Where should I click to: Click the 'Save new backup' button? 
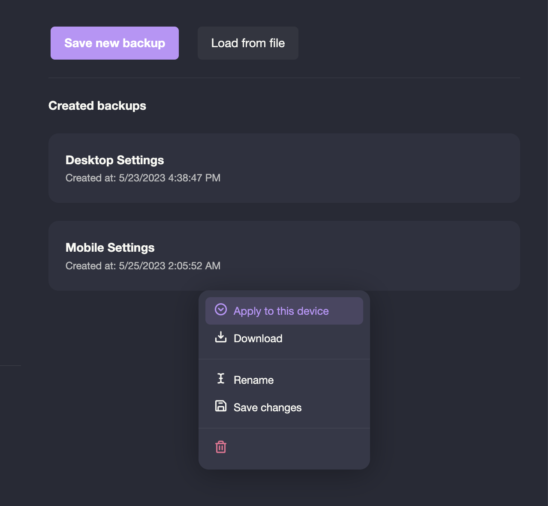(114, 43)
